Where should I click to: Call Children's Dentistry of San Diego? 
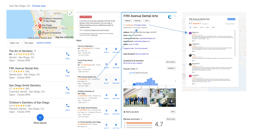pyautogui.click(x=68, y=107)
